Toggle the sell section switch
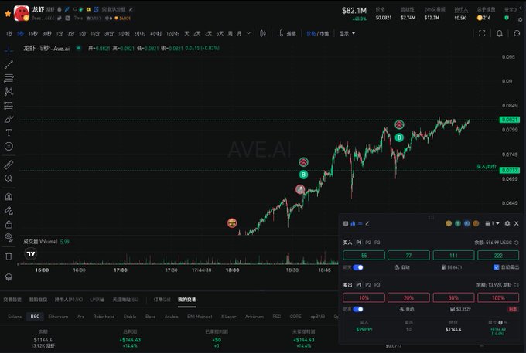Image resolution: width=526 pixels, height=353 pixels. tap(358, 309)
